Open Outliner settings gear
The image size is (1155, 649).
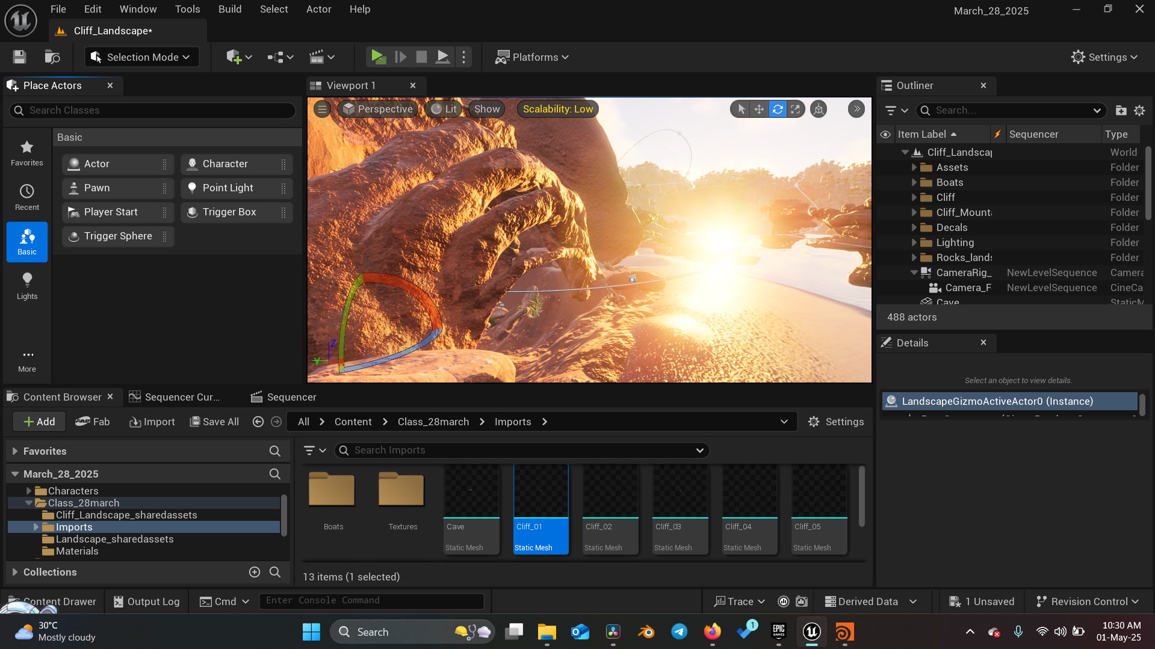point(1139,110)
